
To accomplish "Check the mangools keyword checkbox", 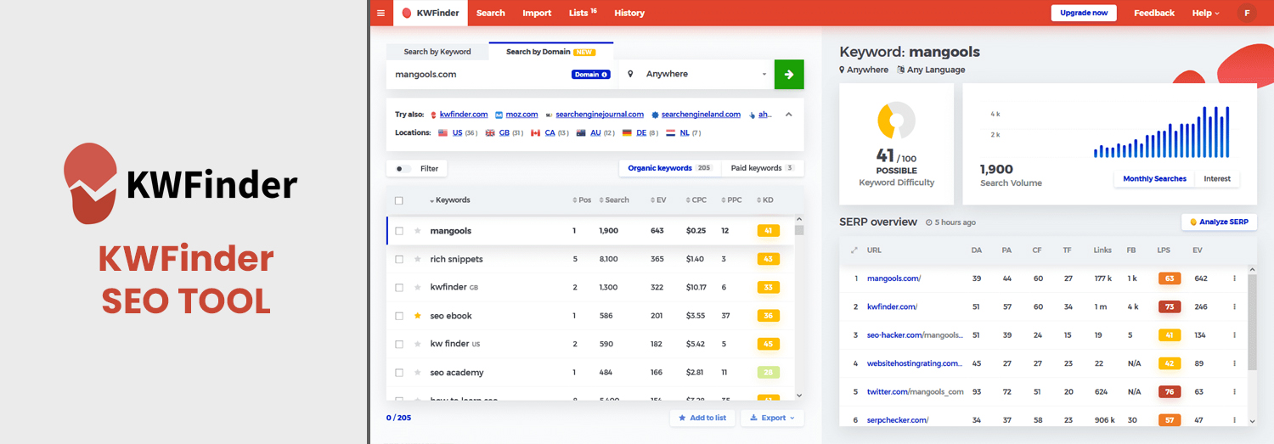I will coord(399,231).
